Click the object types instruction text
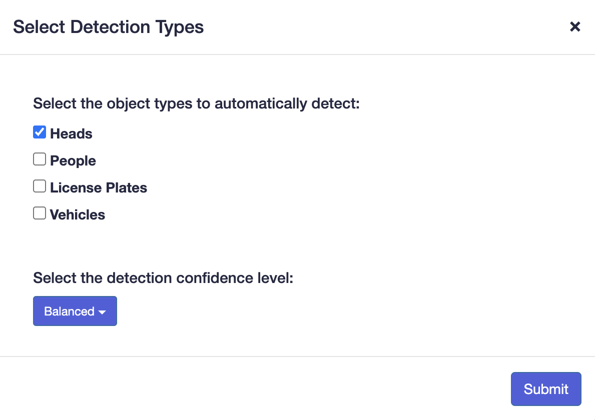595x420 pixels. click(x=197, y=104)
